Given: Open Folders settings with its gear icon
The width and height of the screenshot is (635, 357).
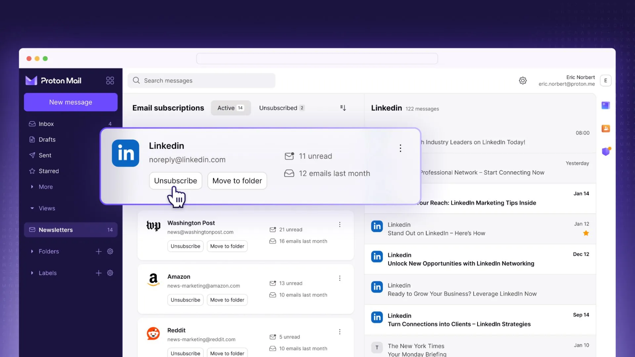Looking at the screenshot, I should coord(110,251).
